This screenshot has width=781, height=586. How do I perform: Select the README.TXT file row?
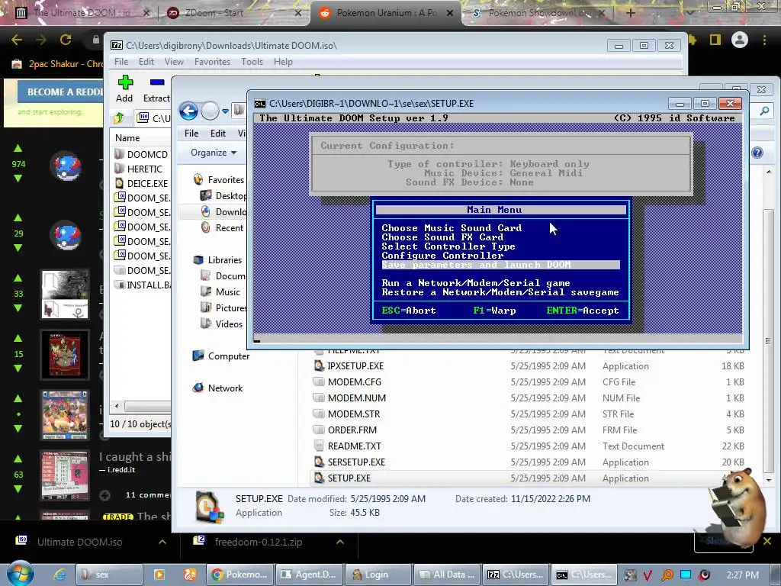[528, 446]
